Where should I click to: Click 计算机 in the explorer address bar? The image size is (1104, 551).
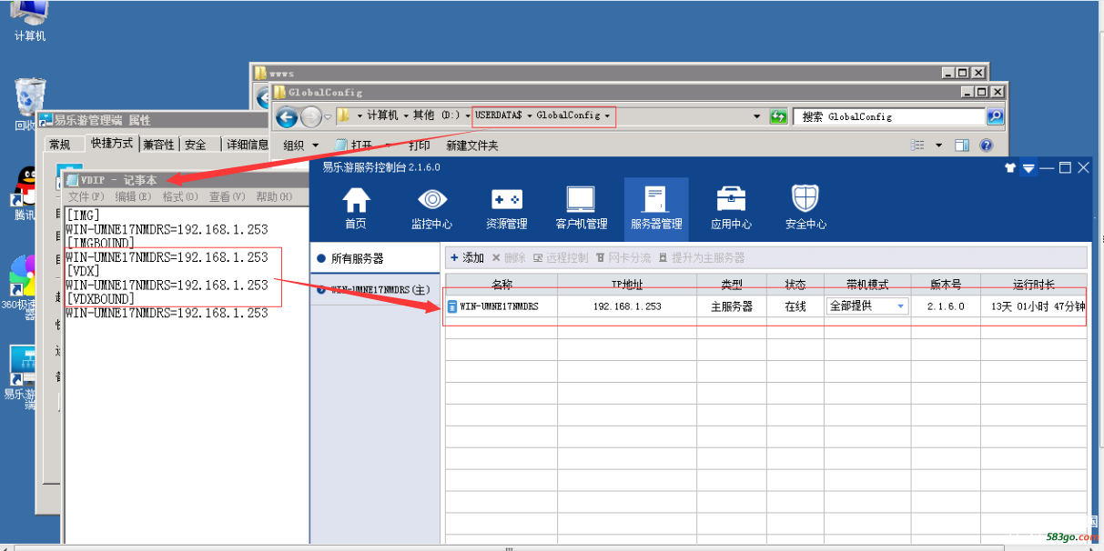point(383,115)
